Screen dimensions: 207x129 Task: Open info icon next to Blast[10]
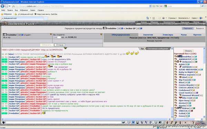pos(189,83)
